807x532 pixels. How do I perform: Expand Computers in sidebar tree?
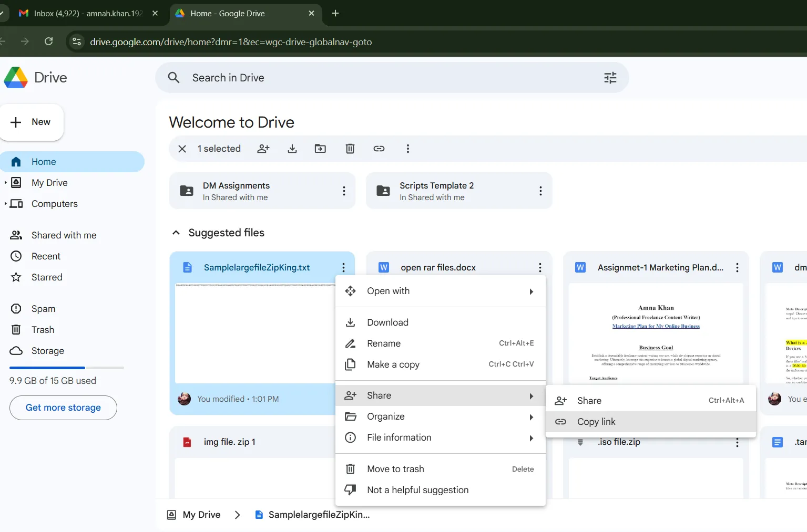5,204
